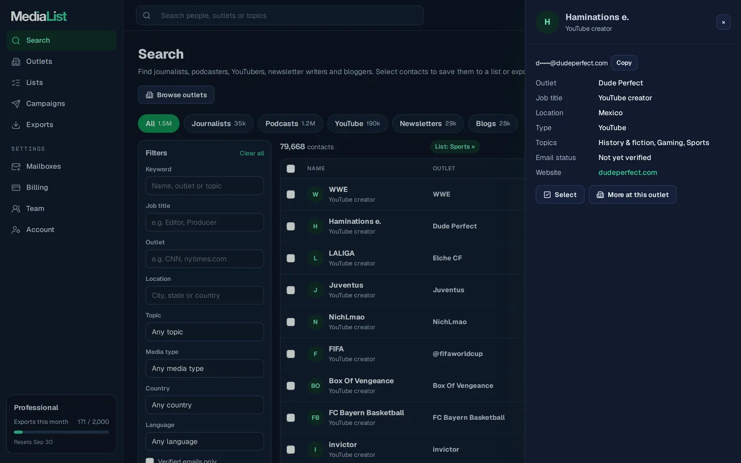Open Campaigns in the sidebar
This screenshot has height=463, width=741.
pyautogui.click(x=61, y=103)
